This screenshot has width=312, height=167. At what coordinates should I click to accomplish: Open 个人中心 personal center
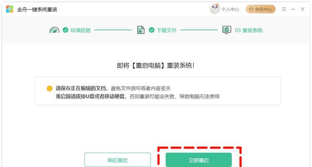point(230,9)
